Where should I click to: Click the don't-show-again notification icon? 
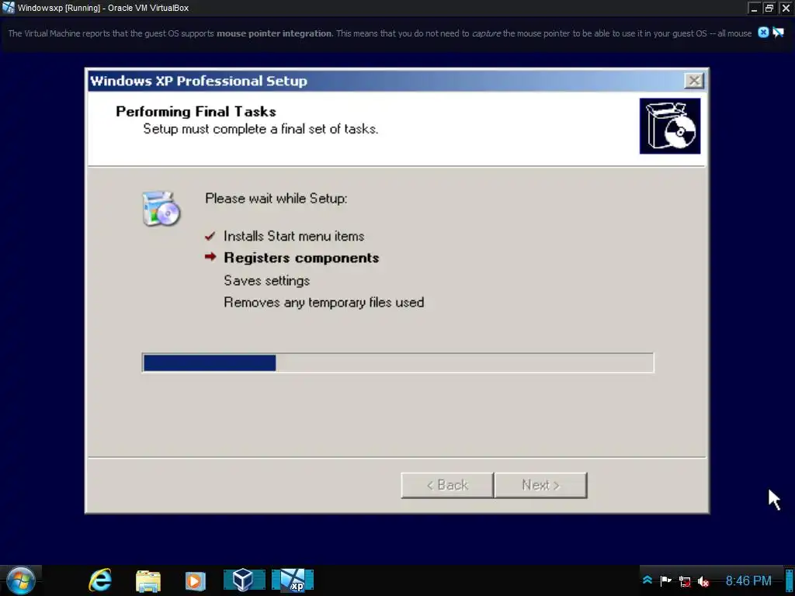[x=778, y=33]
